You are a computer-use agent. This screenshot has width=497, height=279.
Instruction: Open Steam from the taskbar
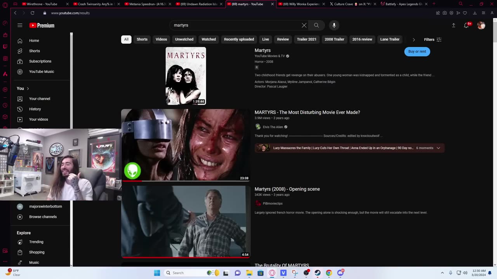pyautogui.click(x=318, y=273)
